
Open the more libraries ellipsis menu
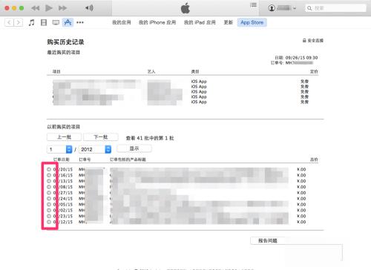point(80,22)
